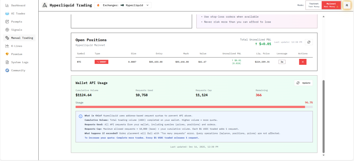354x161 pixels.
Task: Click the info icon in quota explanation
Action: point(80,116)
